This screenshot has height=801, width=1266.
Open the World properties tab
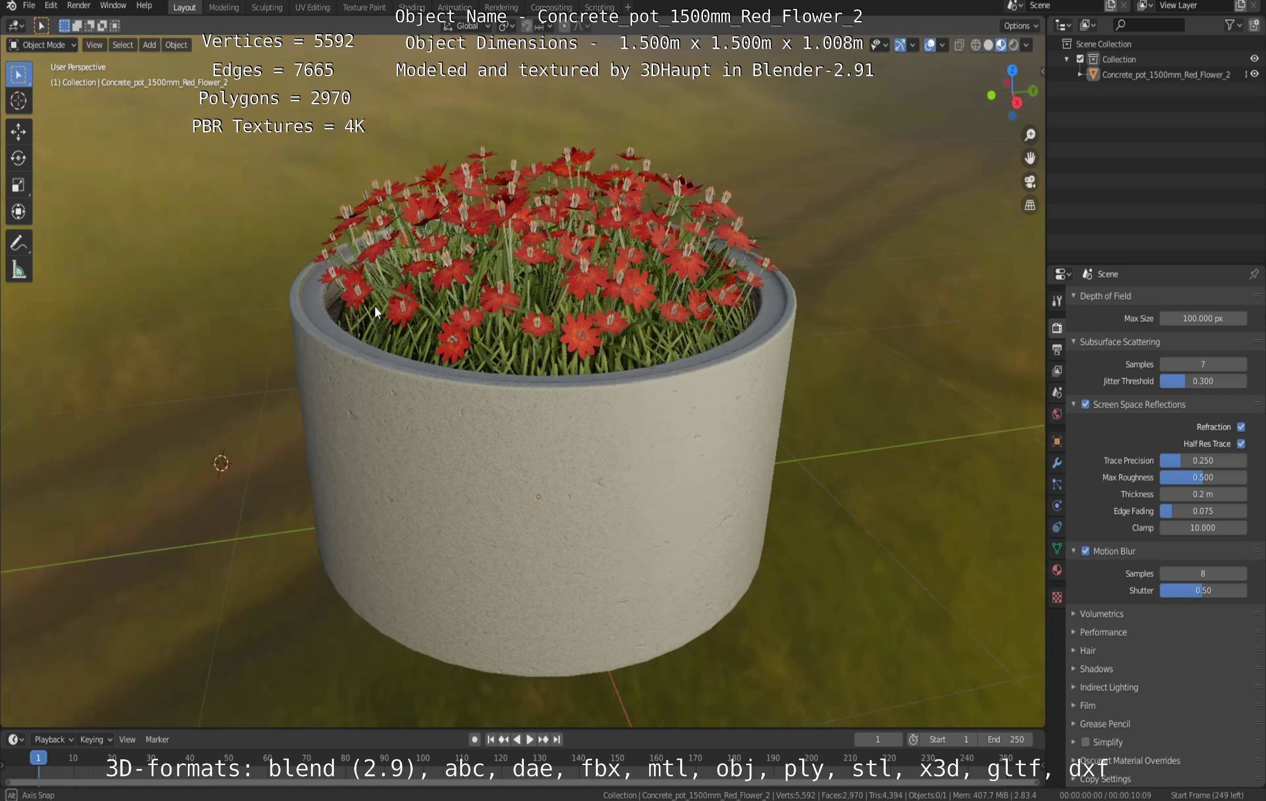click(x=1057, y=414)
